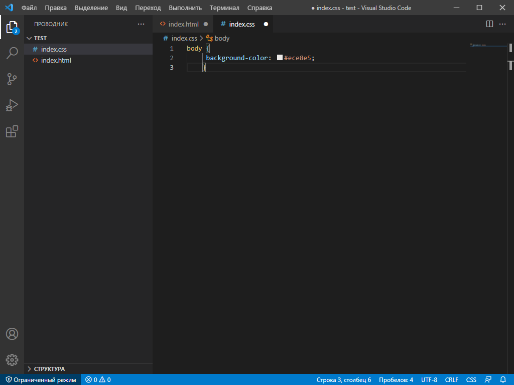Open Explorer panel more actions ellipsis
The image size is (514, 385).
141,24
